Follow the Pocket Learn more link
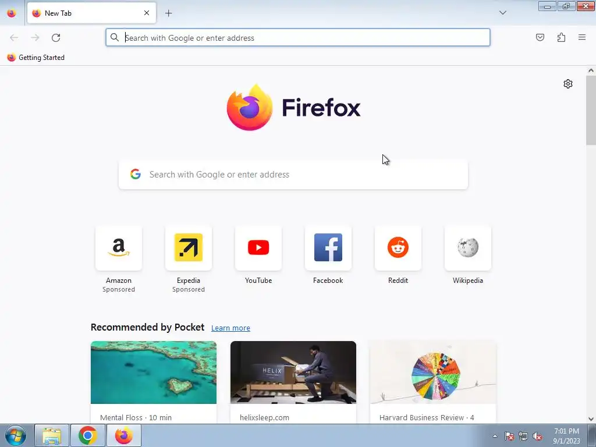This screenshot has width=596, height=447. (x=230, y=328)
